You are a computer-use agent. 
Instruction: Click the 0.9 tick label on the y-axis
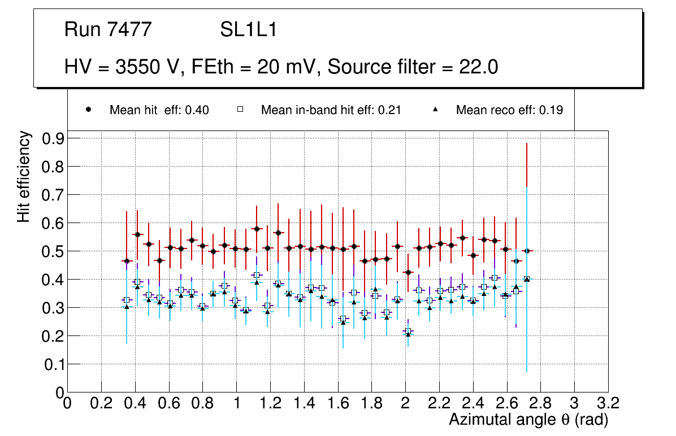pyautogui.click(x=55, y=138)
